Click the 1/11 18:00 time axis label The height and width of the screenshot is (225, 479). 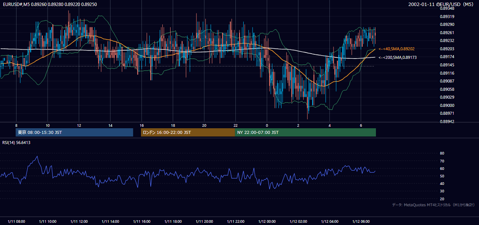(173, 222)
